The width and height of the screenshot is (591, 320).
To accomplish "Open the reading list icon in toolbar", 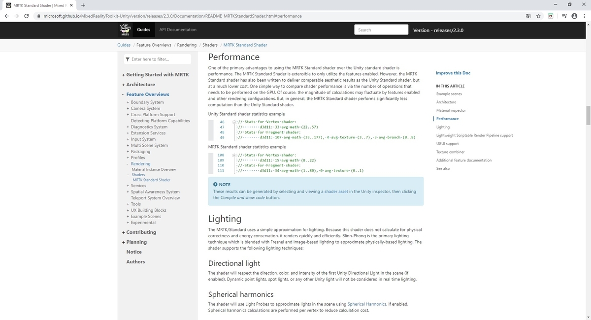I will click(x=564, y=16).
